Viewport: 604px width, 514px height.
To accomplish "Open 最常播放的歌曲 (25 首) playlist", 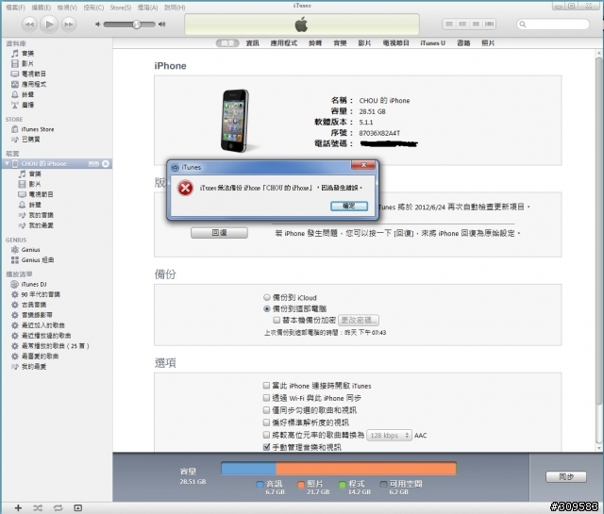I will pos(55,346).
